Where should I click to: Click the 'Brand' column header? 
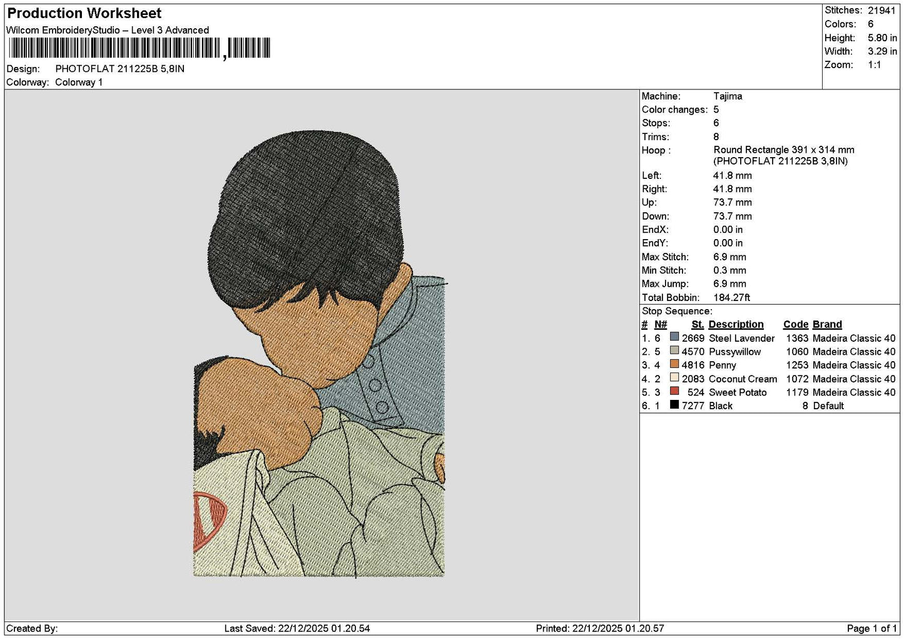coord(827,324)
